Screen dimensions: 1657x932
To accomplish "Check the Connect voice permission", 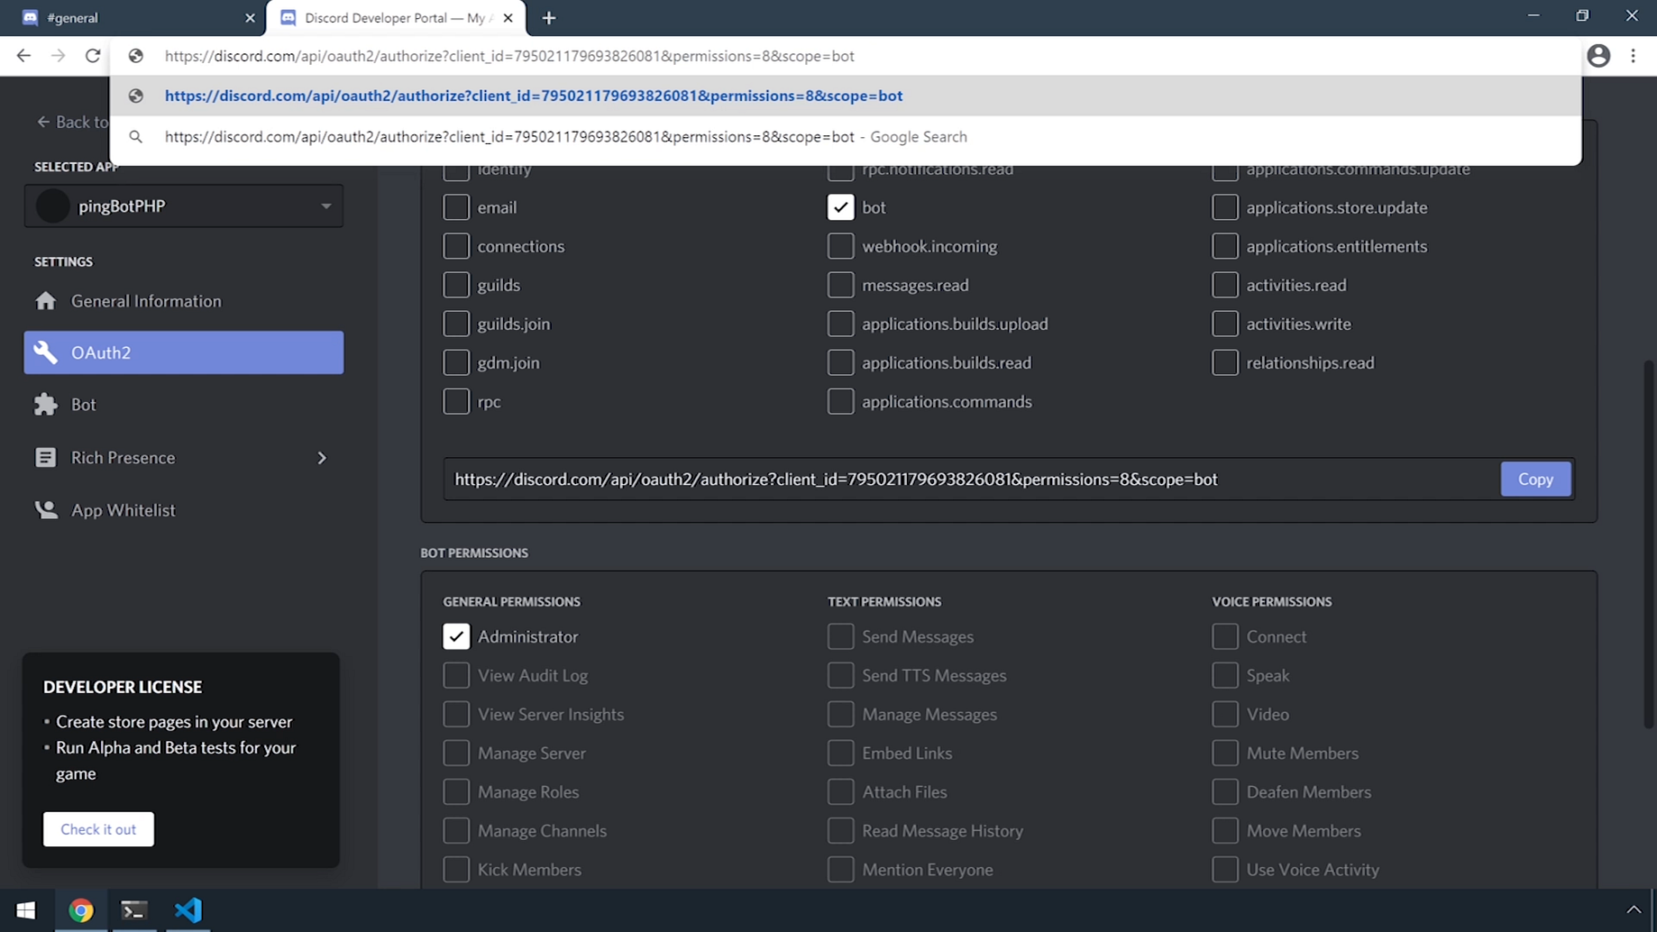I will 1225,636.
